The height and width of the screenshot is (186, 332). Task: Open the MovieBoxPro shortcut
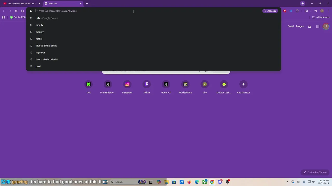(x=185, y=87)
